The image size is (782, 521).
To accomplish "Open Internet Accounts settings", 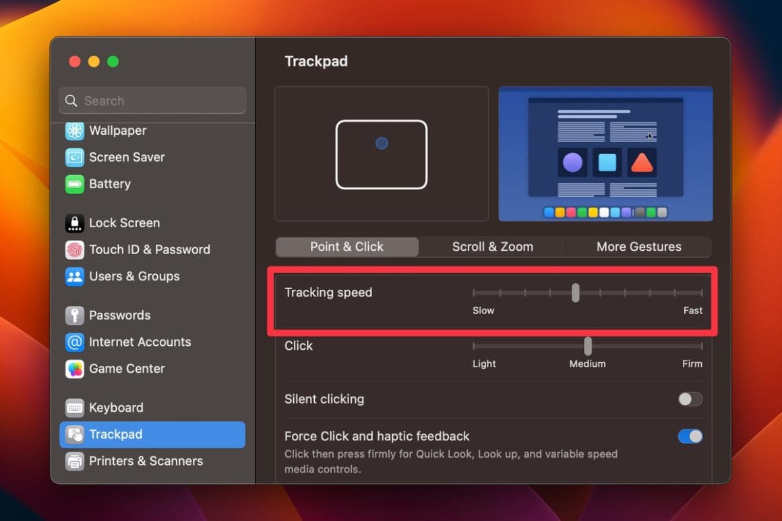I will [75, 342].
